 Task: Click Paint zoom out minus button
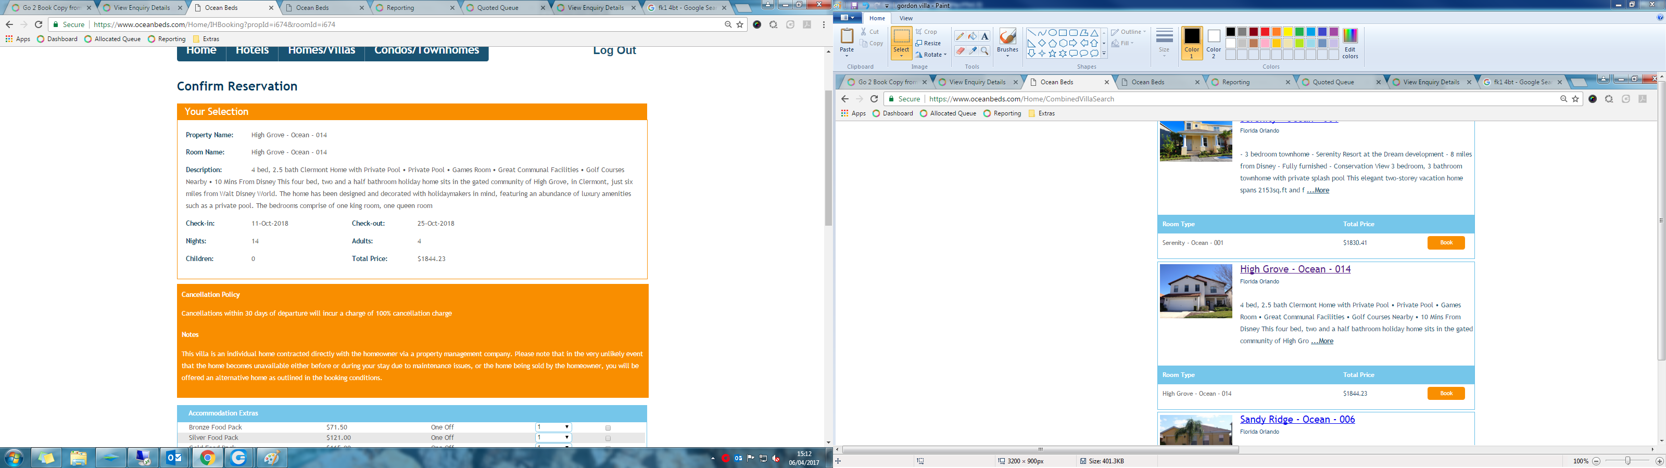coord(1596,461)
